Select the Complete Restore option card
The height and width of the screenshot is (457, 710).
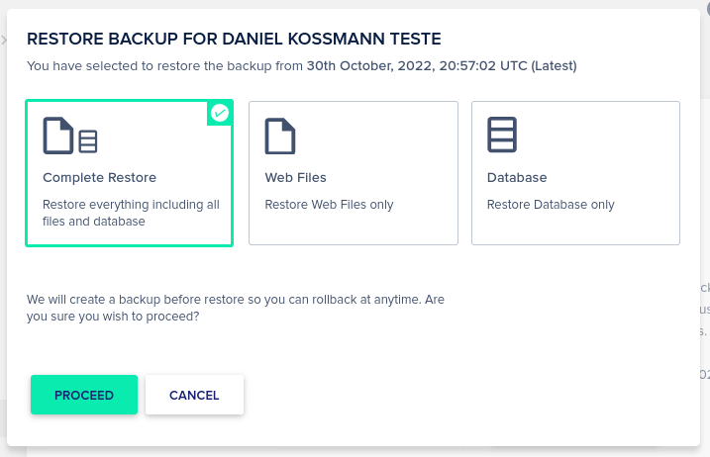coord(129,173)
